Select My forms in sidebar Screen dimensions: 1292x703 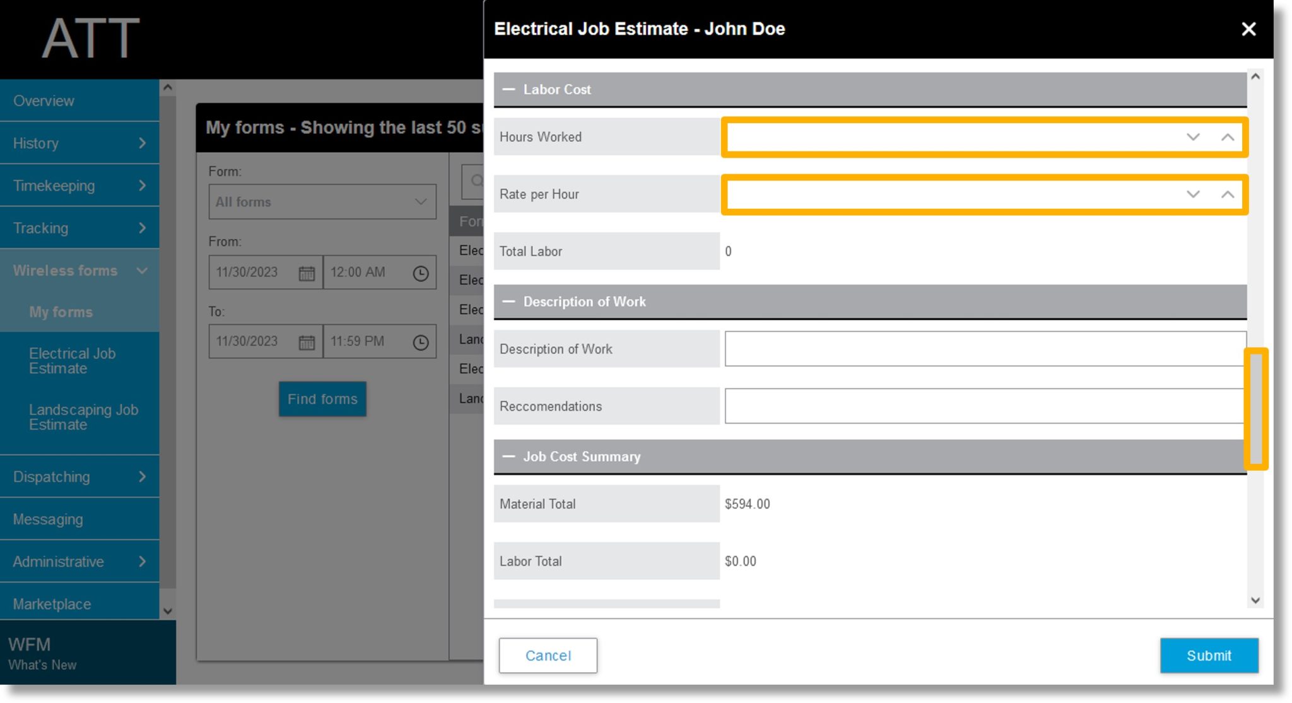(61, 312)
